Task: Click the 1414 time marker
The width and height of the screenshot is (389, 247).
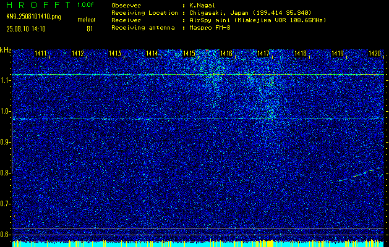Action: tap(152, 53)
